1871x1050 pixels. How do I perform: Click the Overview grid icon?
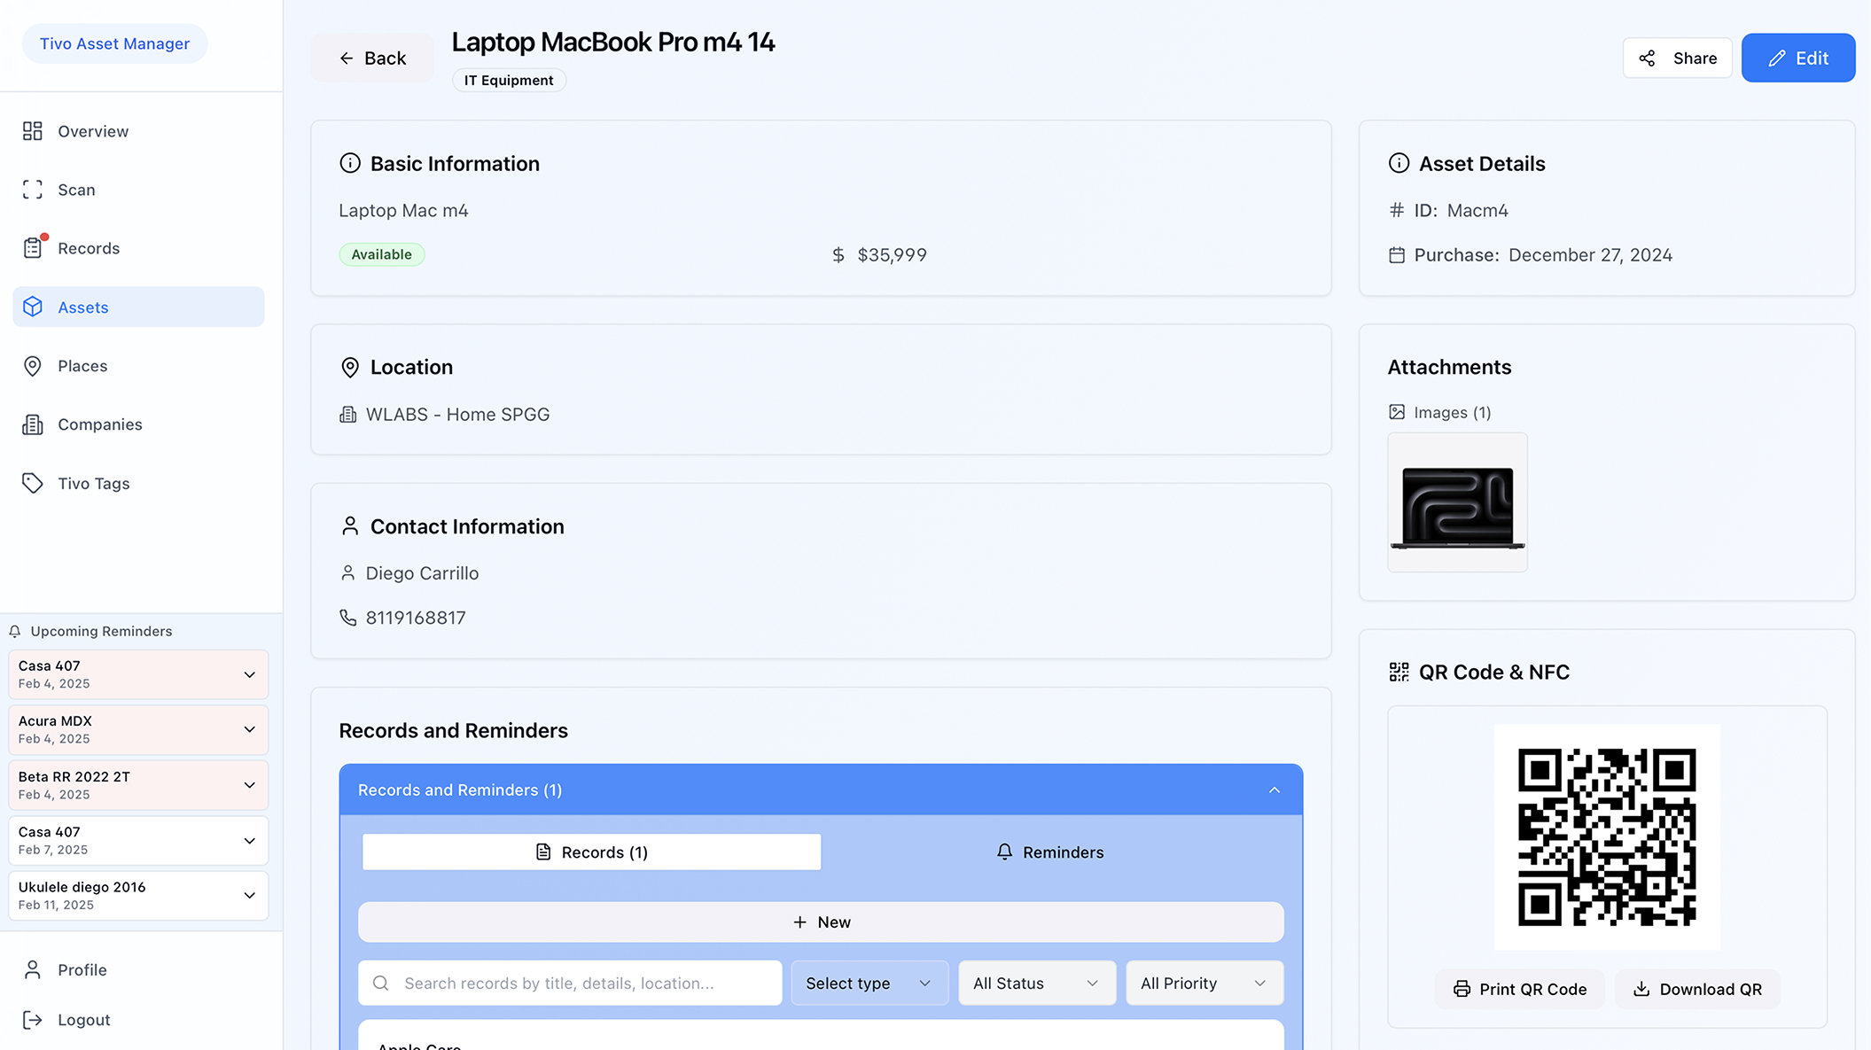coord(33,131)
